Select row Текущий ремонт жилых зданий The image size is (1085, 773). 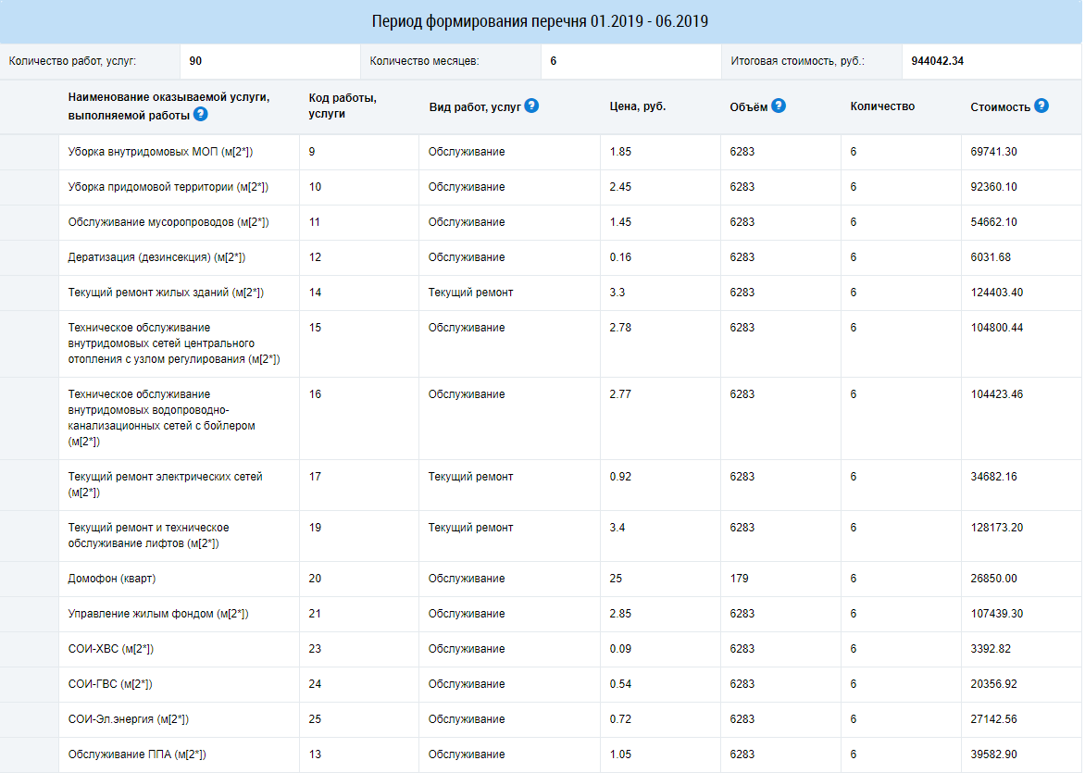tap(542, 293)
